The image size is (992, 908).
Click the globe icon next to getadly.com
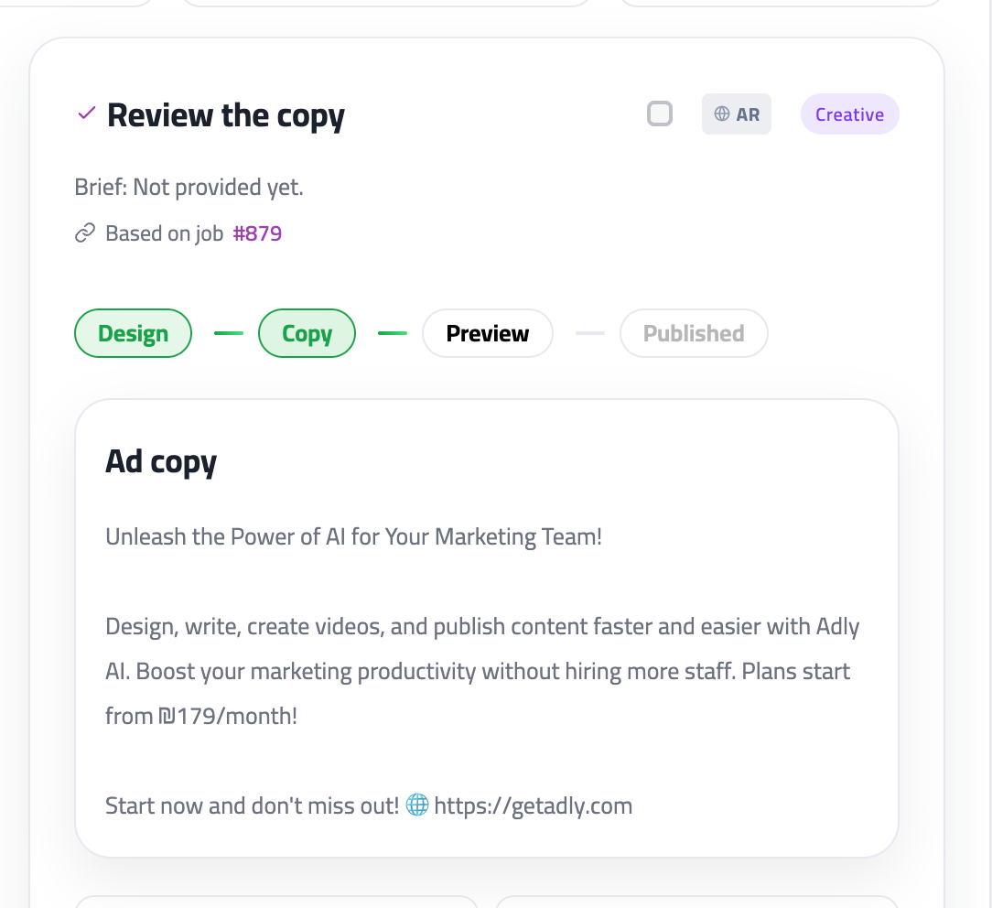pyautogui.click(x=418, y=805)
